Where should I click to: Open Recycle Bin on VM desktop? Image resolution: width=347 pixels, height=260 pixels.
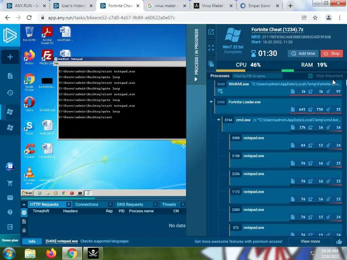(29, 34)
